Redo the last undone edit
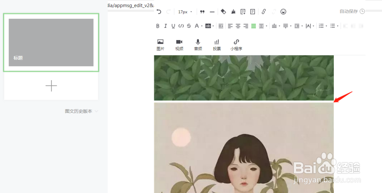 click(168, 12)
